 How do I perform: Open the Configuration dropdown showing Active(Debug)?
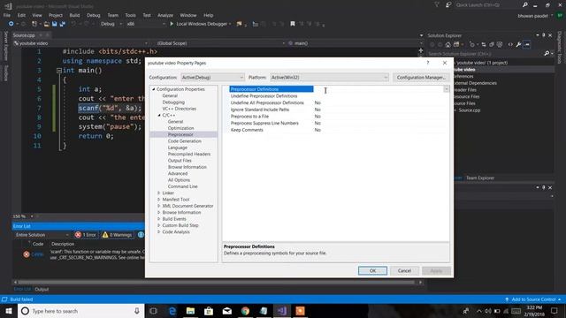point(212,78)
